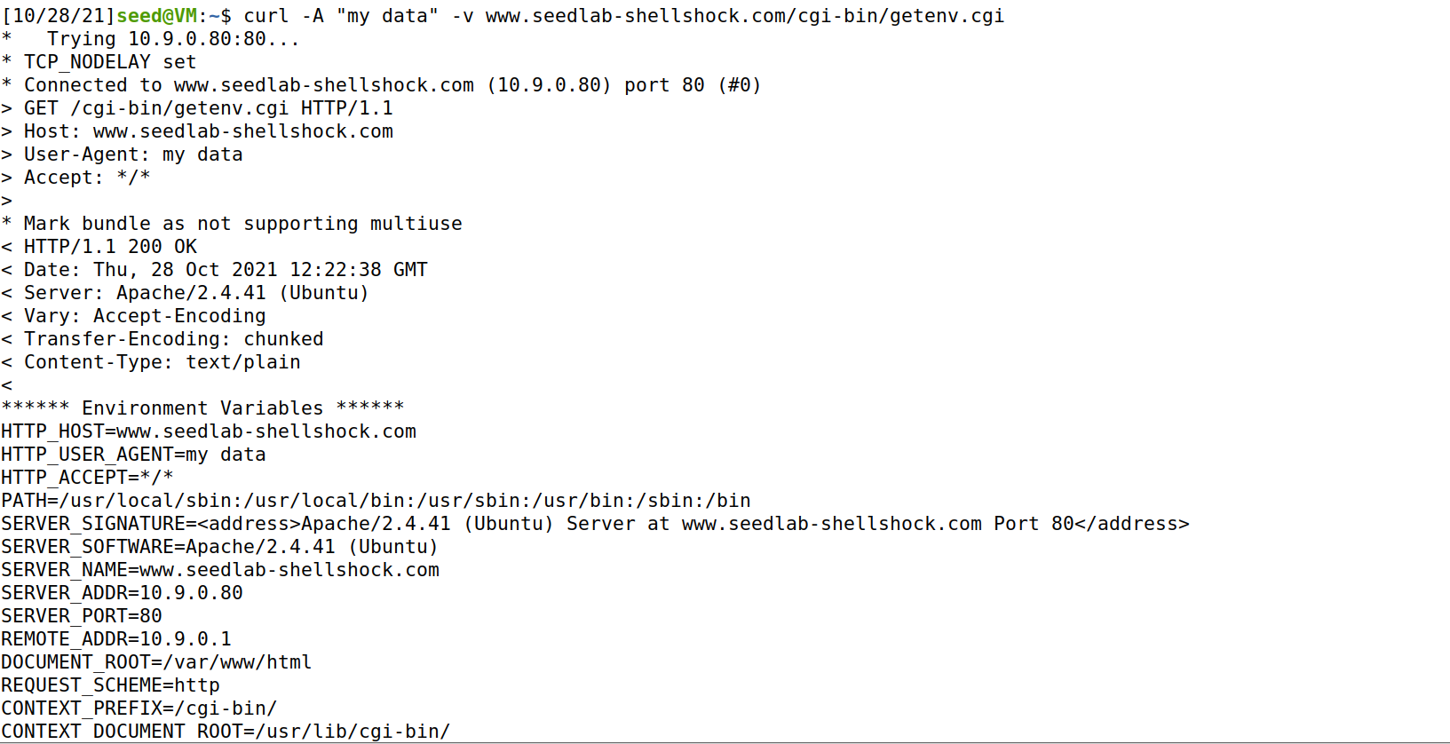Click the DOCUMENT_ROOT=/var/www/html line

coord(156,662)
